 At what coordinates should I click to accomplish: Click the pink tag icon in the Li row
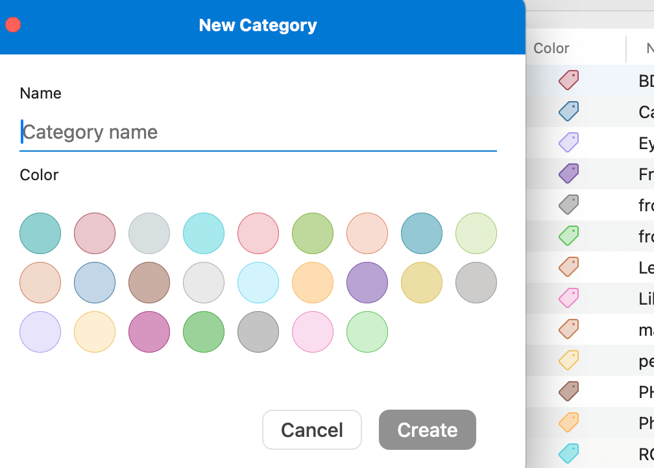(x=569, y=298)
